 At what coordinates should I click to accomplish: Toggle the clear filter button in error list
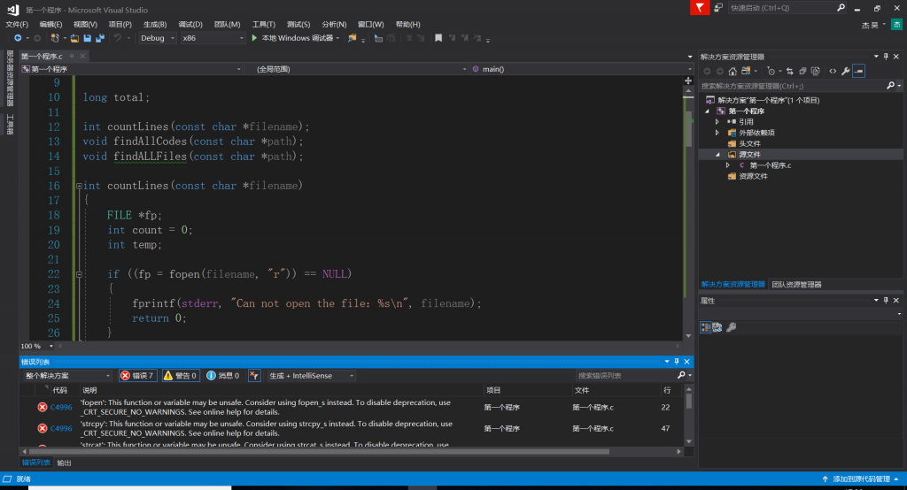click(254, 376)
